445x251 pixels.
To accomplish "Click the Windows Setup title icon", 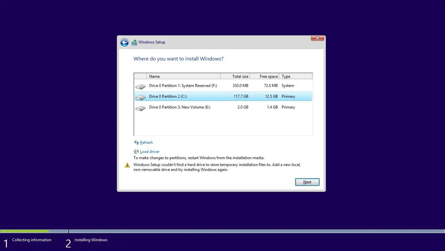I will pos(134,42).
